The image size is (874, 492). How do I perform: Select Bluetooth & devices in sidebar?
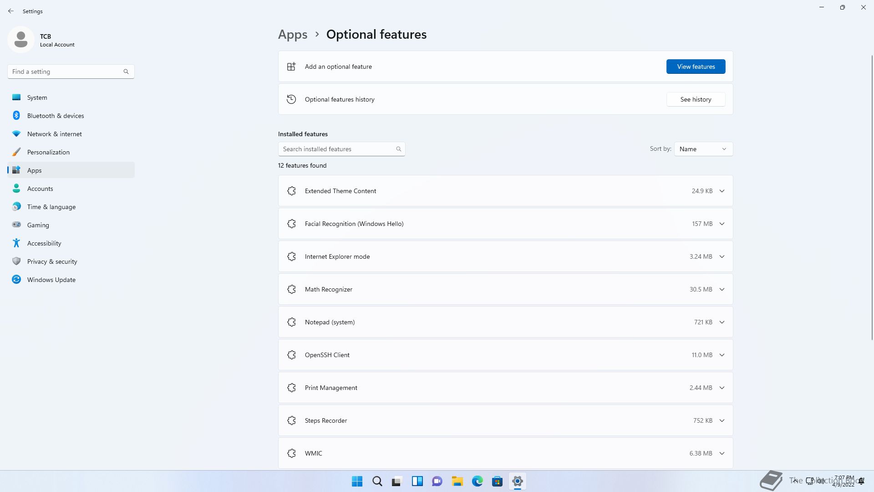tap(71, 116)
